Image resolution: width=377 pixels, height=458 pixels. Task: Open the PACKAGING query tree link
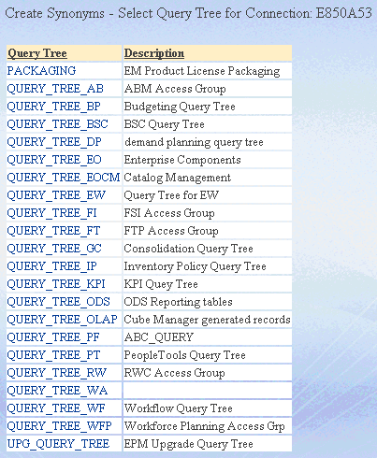pos(41,71)
